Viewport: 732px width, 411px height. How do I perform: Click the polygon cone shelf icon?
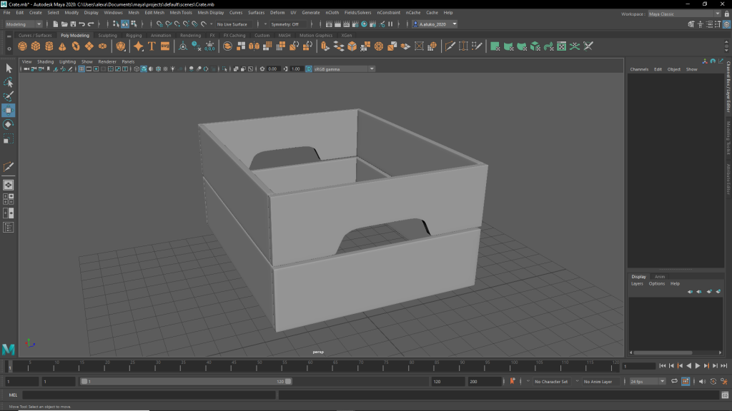pyautogui.click(x=62, y=46)
